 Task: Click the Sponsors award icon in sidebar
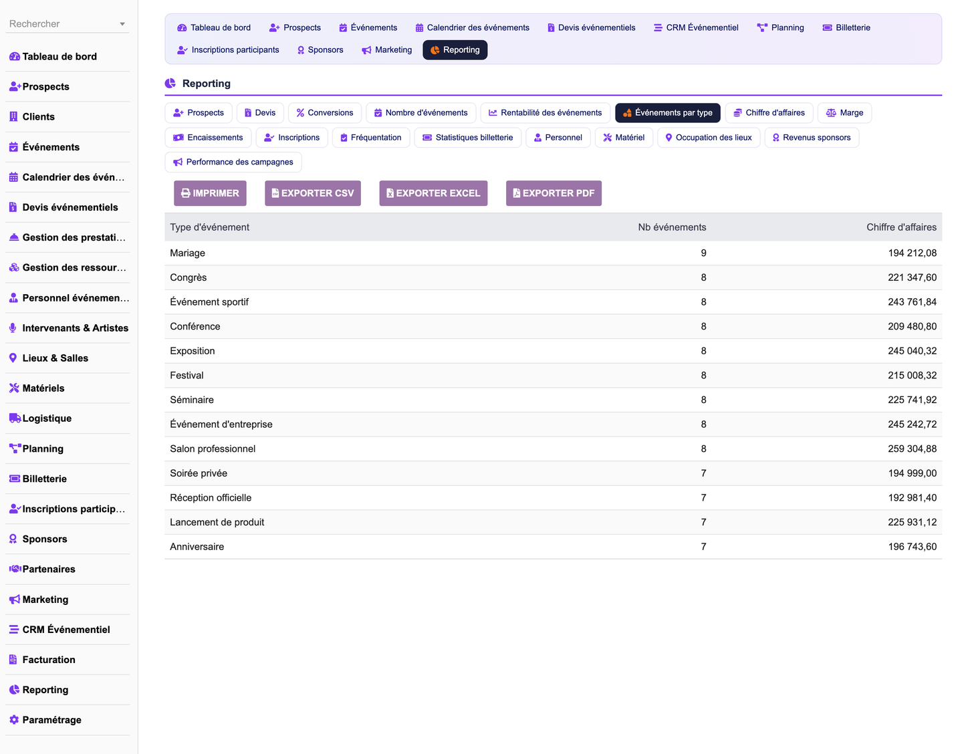tap(13, 539)
